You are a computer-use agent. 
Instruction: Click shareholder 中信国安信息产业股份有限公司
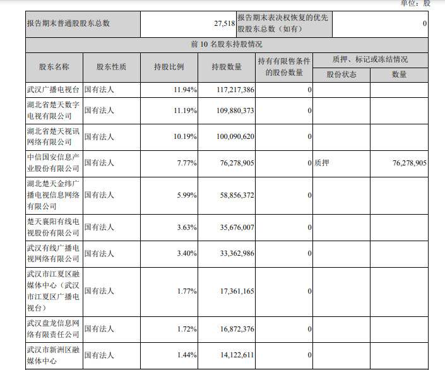[x=53, y=163]
